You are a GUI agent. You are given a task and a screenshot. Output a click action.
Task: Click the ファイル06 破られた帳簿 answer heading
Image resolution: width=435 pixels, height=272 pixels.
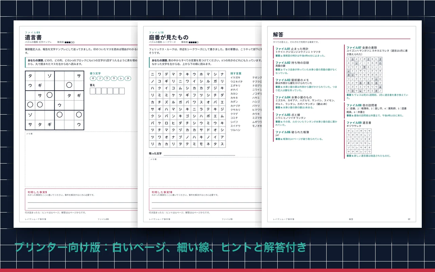[292, 132]
